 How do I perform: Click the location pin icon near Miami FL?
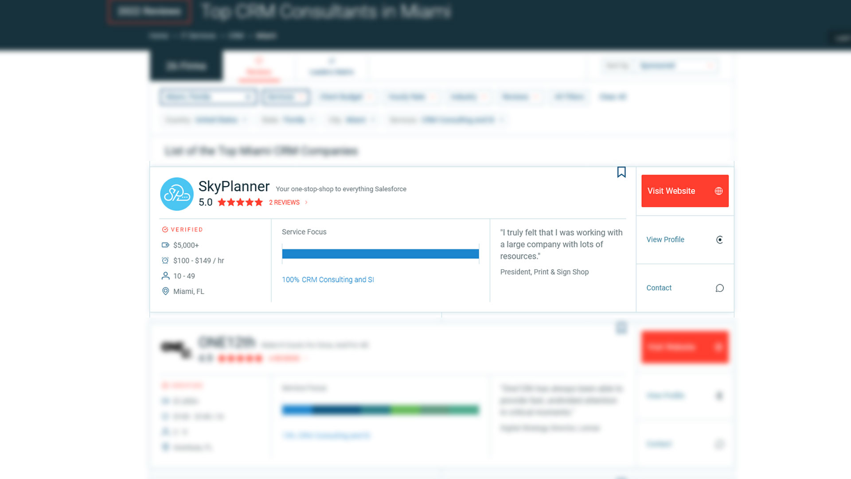tap(165, 291)
